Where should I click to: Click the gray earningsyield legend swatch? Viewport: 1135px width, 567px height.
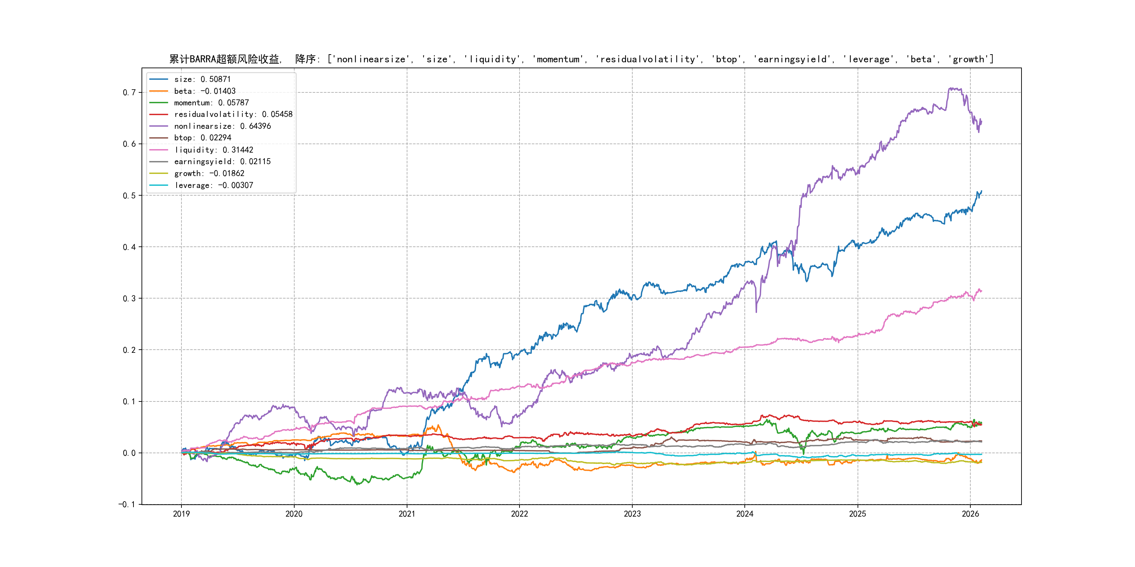[159, 162]
